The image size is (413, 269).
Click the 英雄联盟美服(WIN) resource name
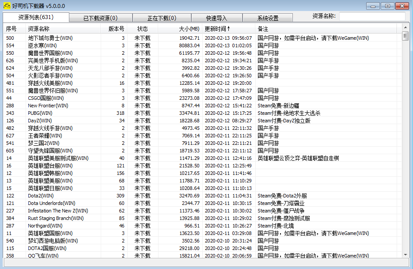pos(50,181)
